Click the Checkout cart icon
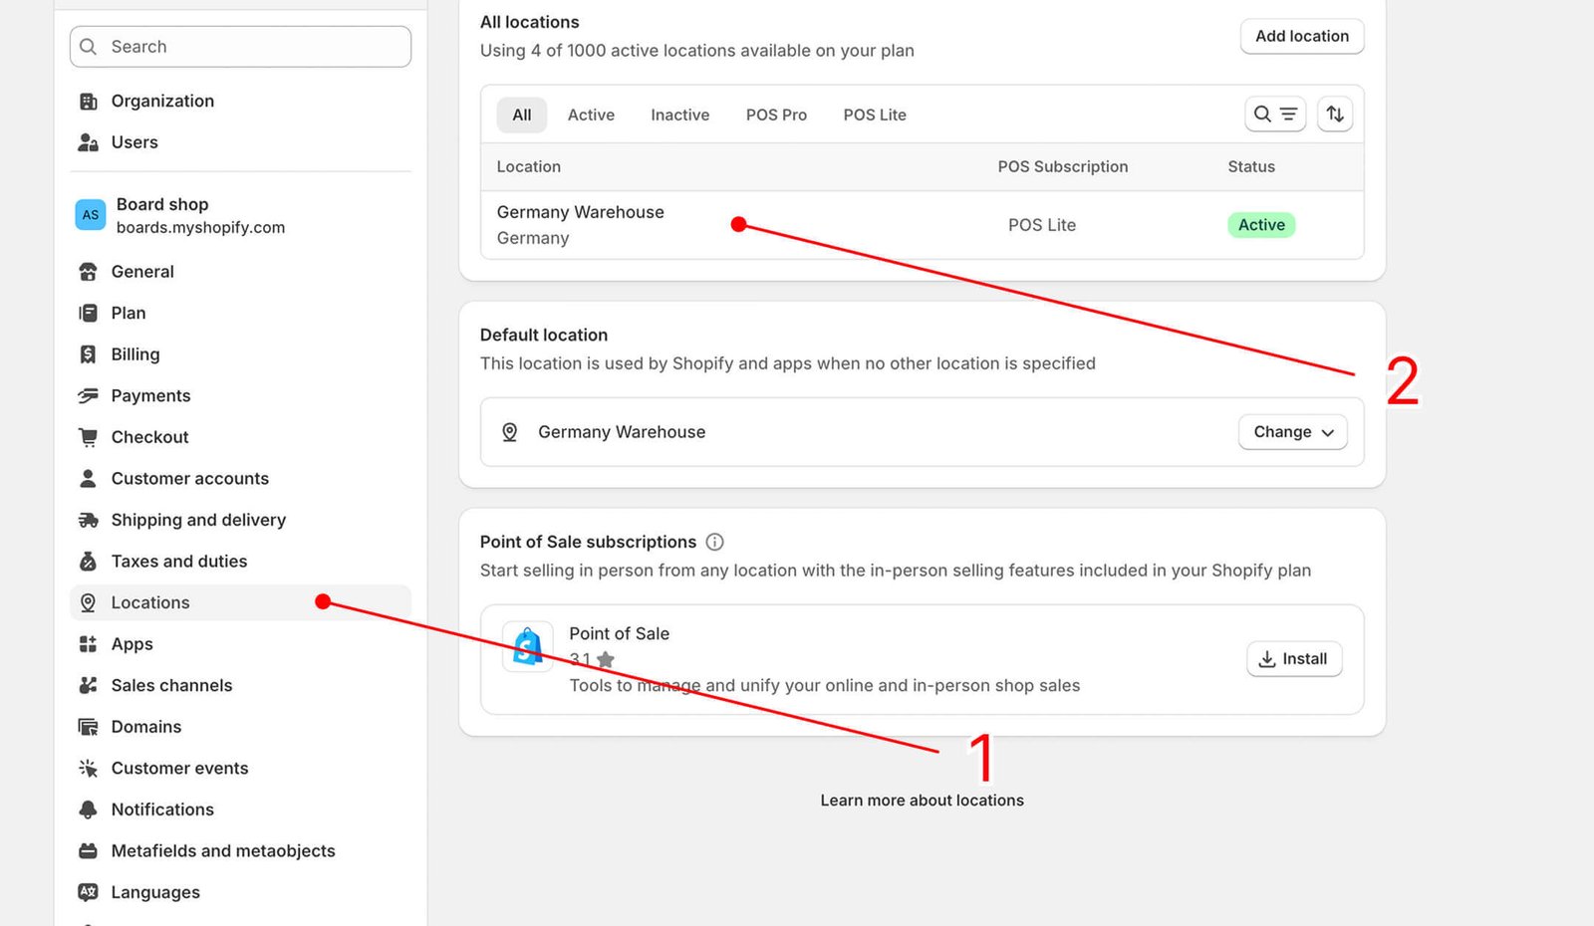Viewport: 1594px width, 926px height. click(x=88, y=437)
